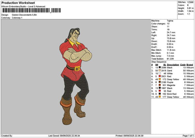Screen dimensions: 195x138
Task: Click the 'EndX:' label
Action: tap(154, 44)
